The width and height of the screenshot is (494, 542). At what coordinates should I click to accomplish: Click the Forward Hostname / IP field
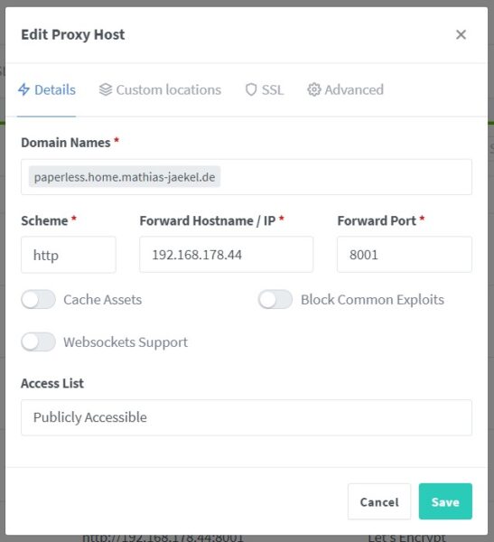tap(227, 255)
